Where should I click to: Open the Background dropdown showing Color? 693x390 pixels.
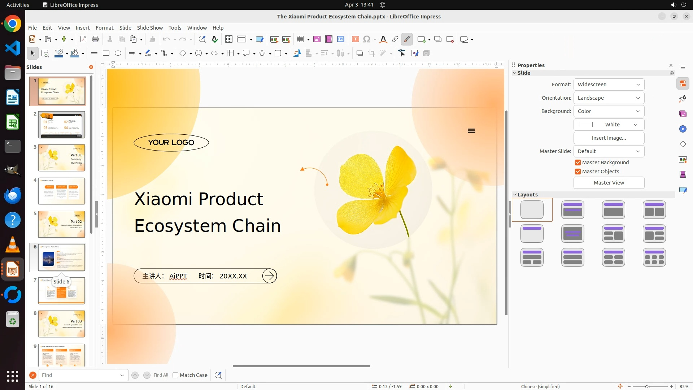coord(609,111)
